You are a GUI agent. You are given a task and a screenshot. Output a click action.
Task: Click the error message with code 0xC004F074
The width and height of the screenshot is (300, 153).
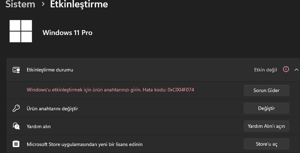(x=111, y=90)
